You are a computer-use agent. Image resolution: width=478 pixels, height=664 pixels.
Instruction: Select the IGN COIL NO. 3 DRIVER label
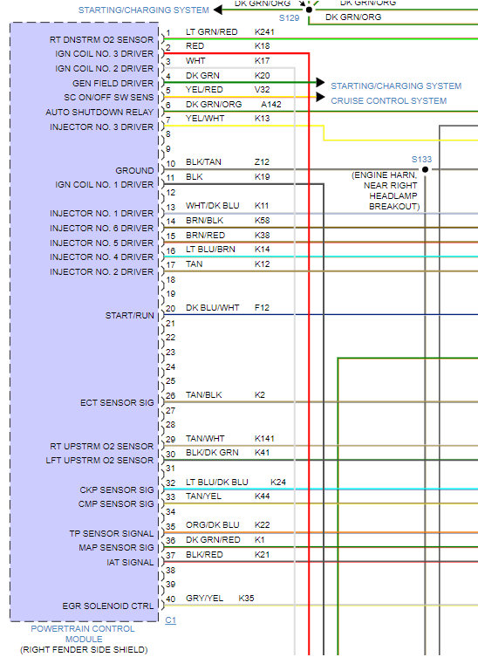(104, 54)
